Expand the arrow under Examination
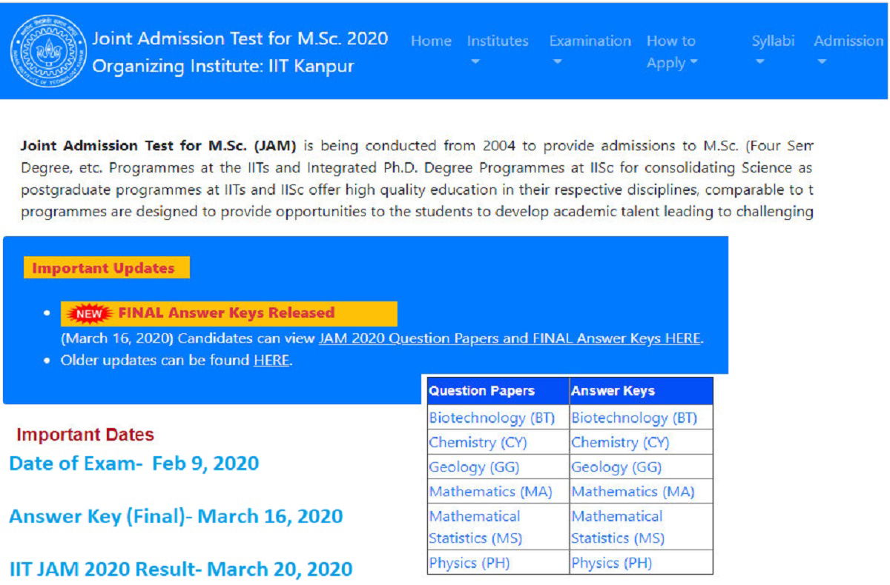This screenshot has width=890, height=585. click(558, 62)
